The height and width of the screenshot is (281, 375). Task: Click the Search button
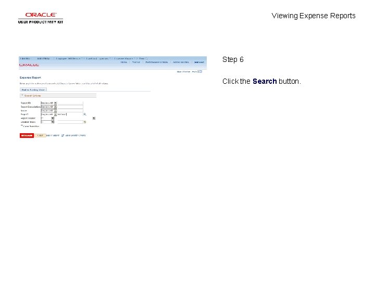pos(27,135)
